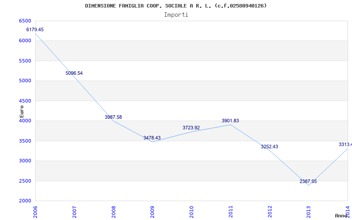Screen dimensions: 352x220
Task: Select the 3252.43 data label
Action: click(269, 147)
